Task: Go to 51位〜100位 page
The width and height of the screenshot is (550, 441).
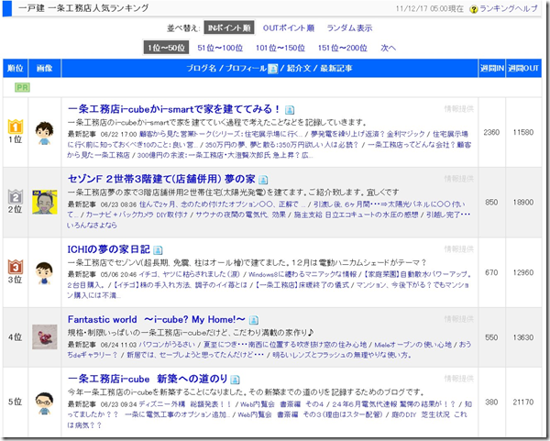Action: click(x=220, y=48)
